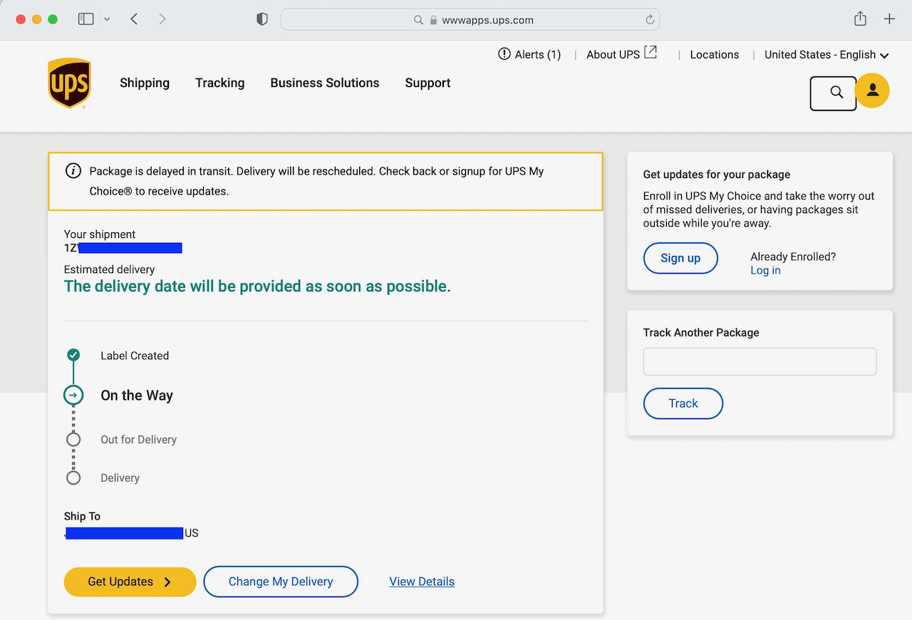Click the wwwapps.ups.com address bar
Image resolution: width=912 pixels, height=620 pixels.
click(x=470, y=20)
